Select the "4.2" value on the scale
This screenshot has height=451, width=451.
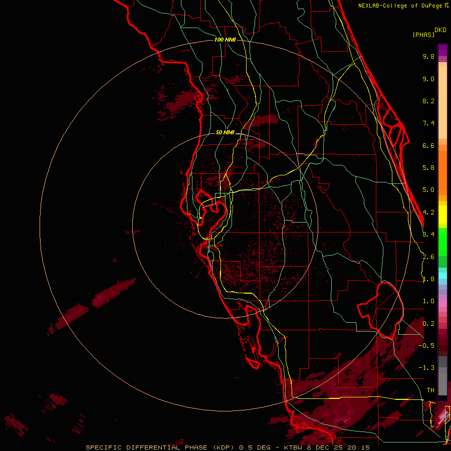428,212
